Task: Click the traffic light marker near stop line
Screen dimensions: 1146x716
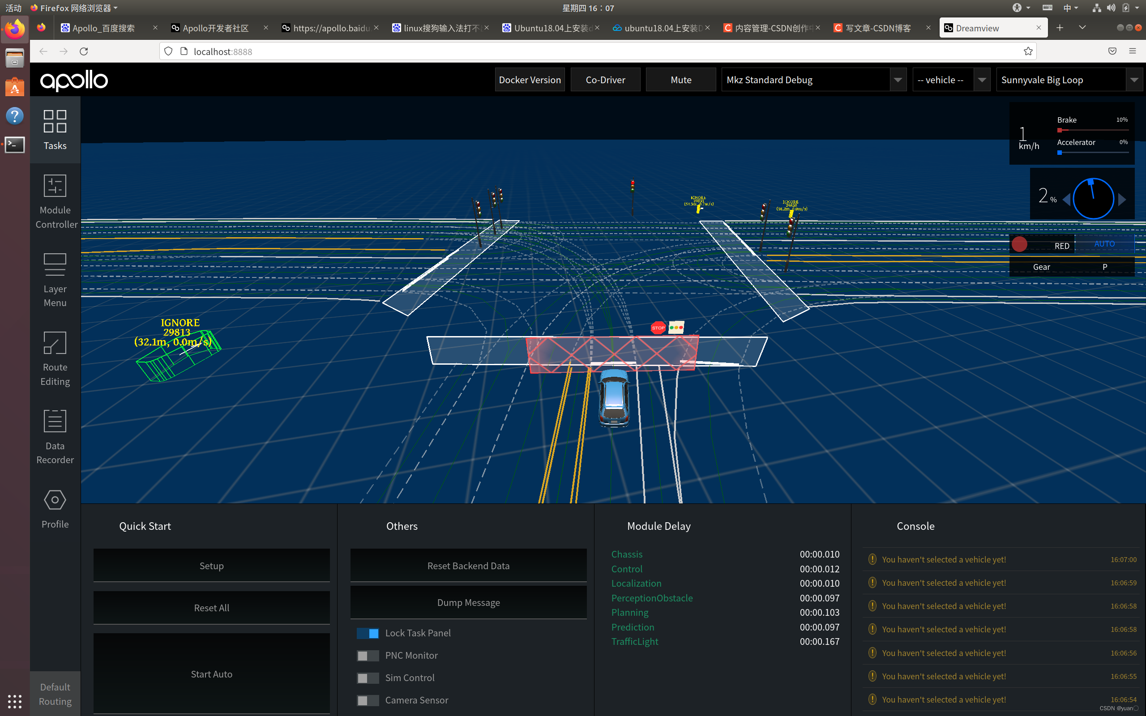Action: click(x=676, y=327)
